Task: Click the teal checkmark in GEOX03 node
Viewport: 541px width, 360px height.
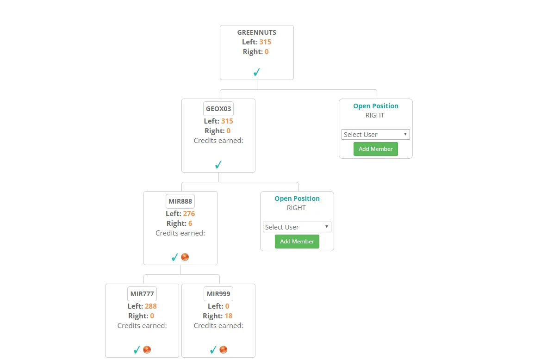Action: (x=218, y=164)
